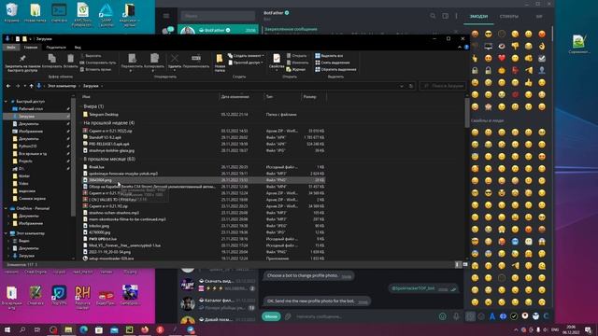Open Telegram chat more options menu
The height and width of the screenshot is (336, 598).
pyautogui.click(x=456, y=16)
